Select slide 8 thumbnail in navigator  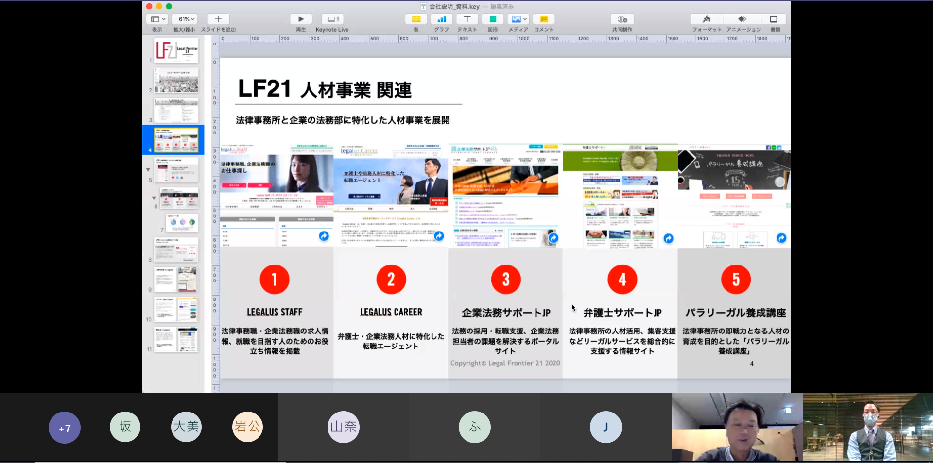pos(176,250)
